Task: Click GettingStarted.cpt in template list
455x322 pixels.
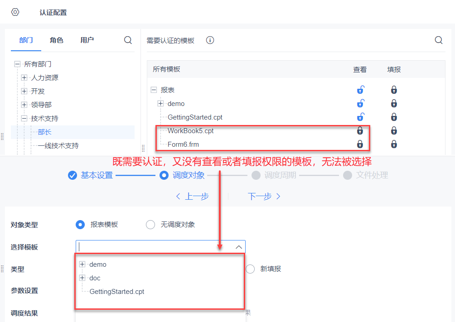Action: tap(195, 117)
